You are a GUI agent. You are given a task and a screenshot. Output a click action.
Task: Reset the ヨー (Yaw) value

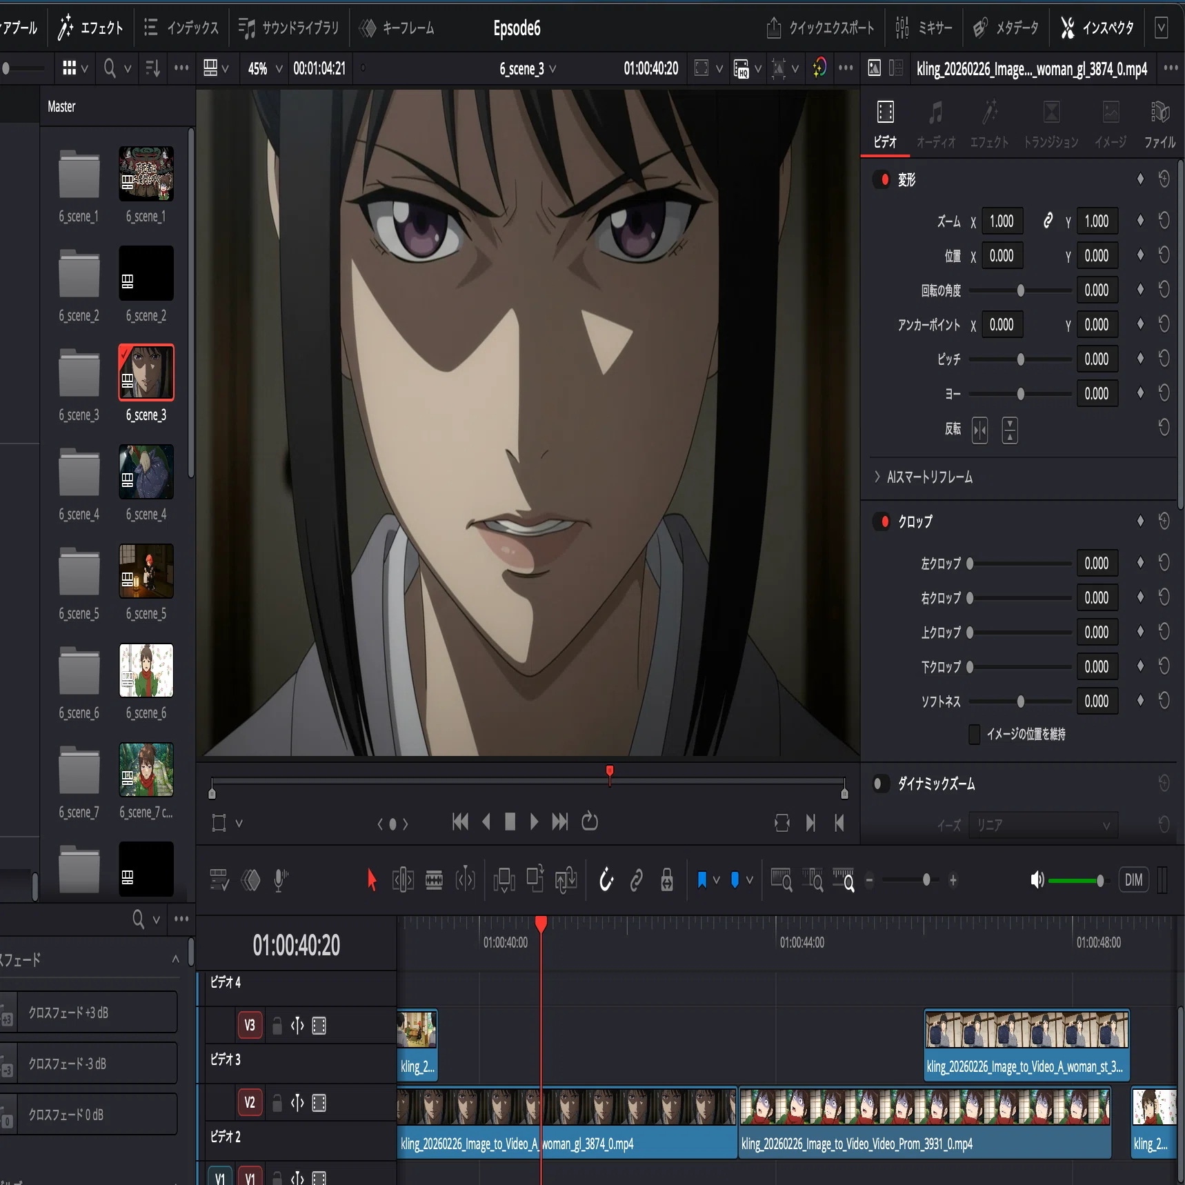coord(1164,393)
